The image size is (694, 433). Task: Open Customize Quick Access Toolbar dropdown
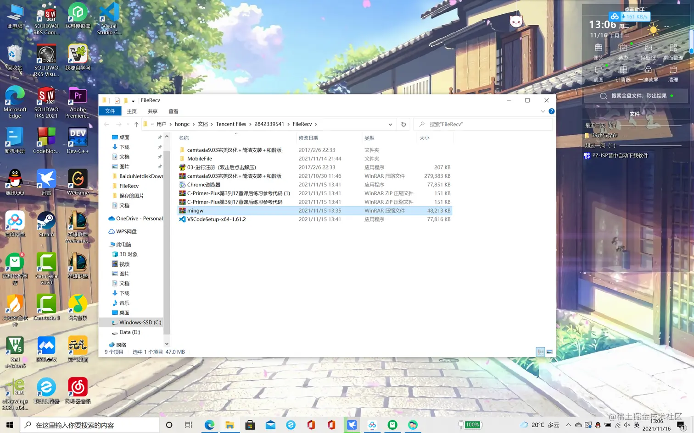(x=133, y=101)
